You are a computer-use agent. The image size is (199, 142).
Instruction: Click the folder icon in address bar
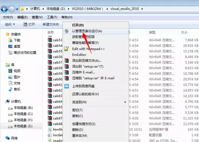pos(22,9)
